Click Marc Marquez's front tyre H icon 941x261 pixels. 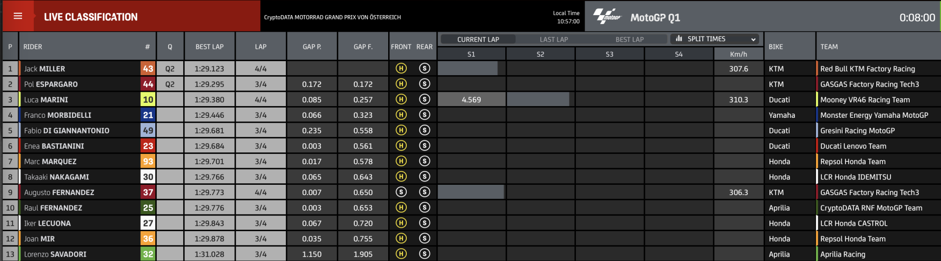[401, 161]
